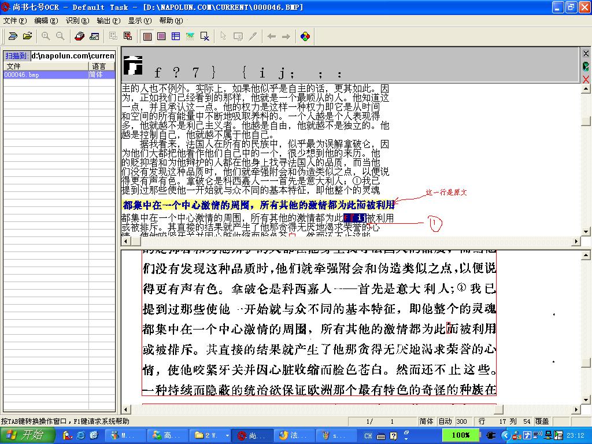The height and width of the screenshot is (444, 592).
Task: Click the green icon in candidate panel
Action: 586,66
